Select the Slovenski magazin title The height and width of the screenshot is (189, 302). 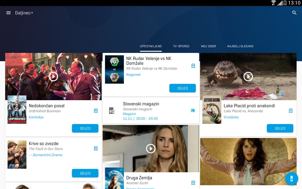tap(141, 104)
